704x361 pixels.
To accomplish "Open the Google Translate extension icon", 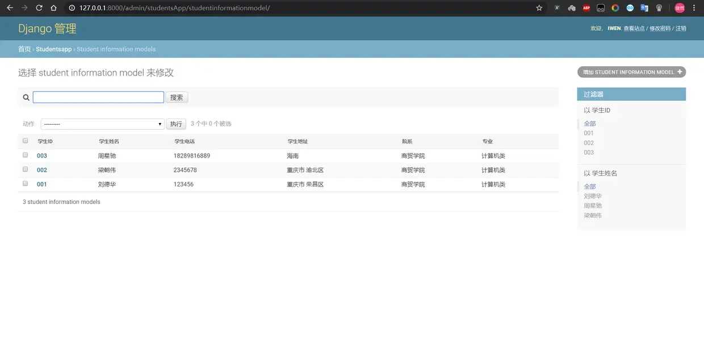I will [644, 8].
